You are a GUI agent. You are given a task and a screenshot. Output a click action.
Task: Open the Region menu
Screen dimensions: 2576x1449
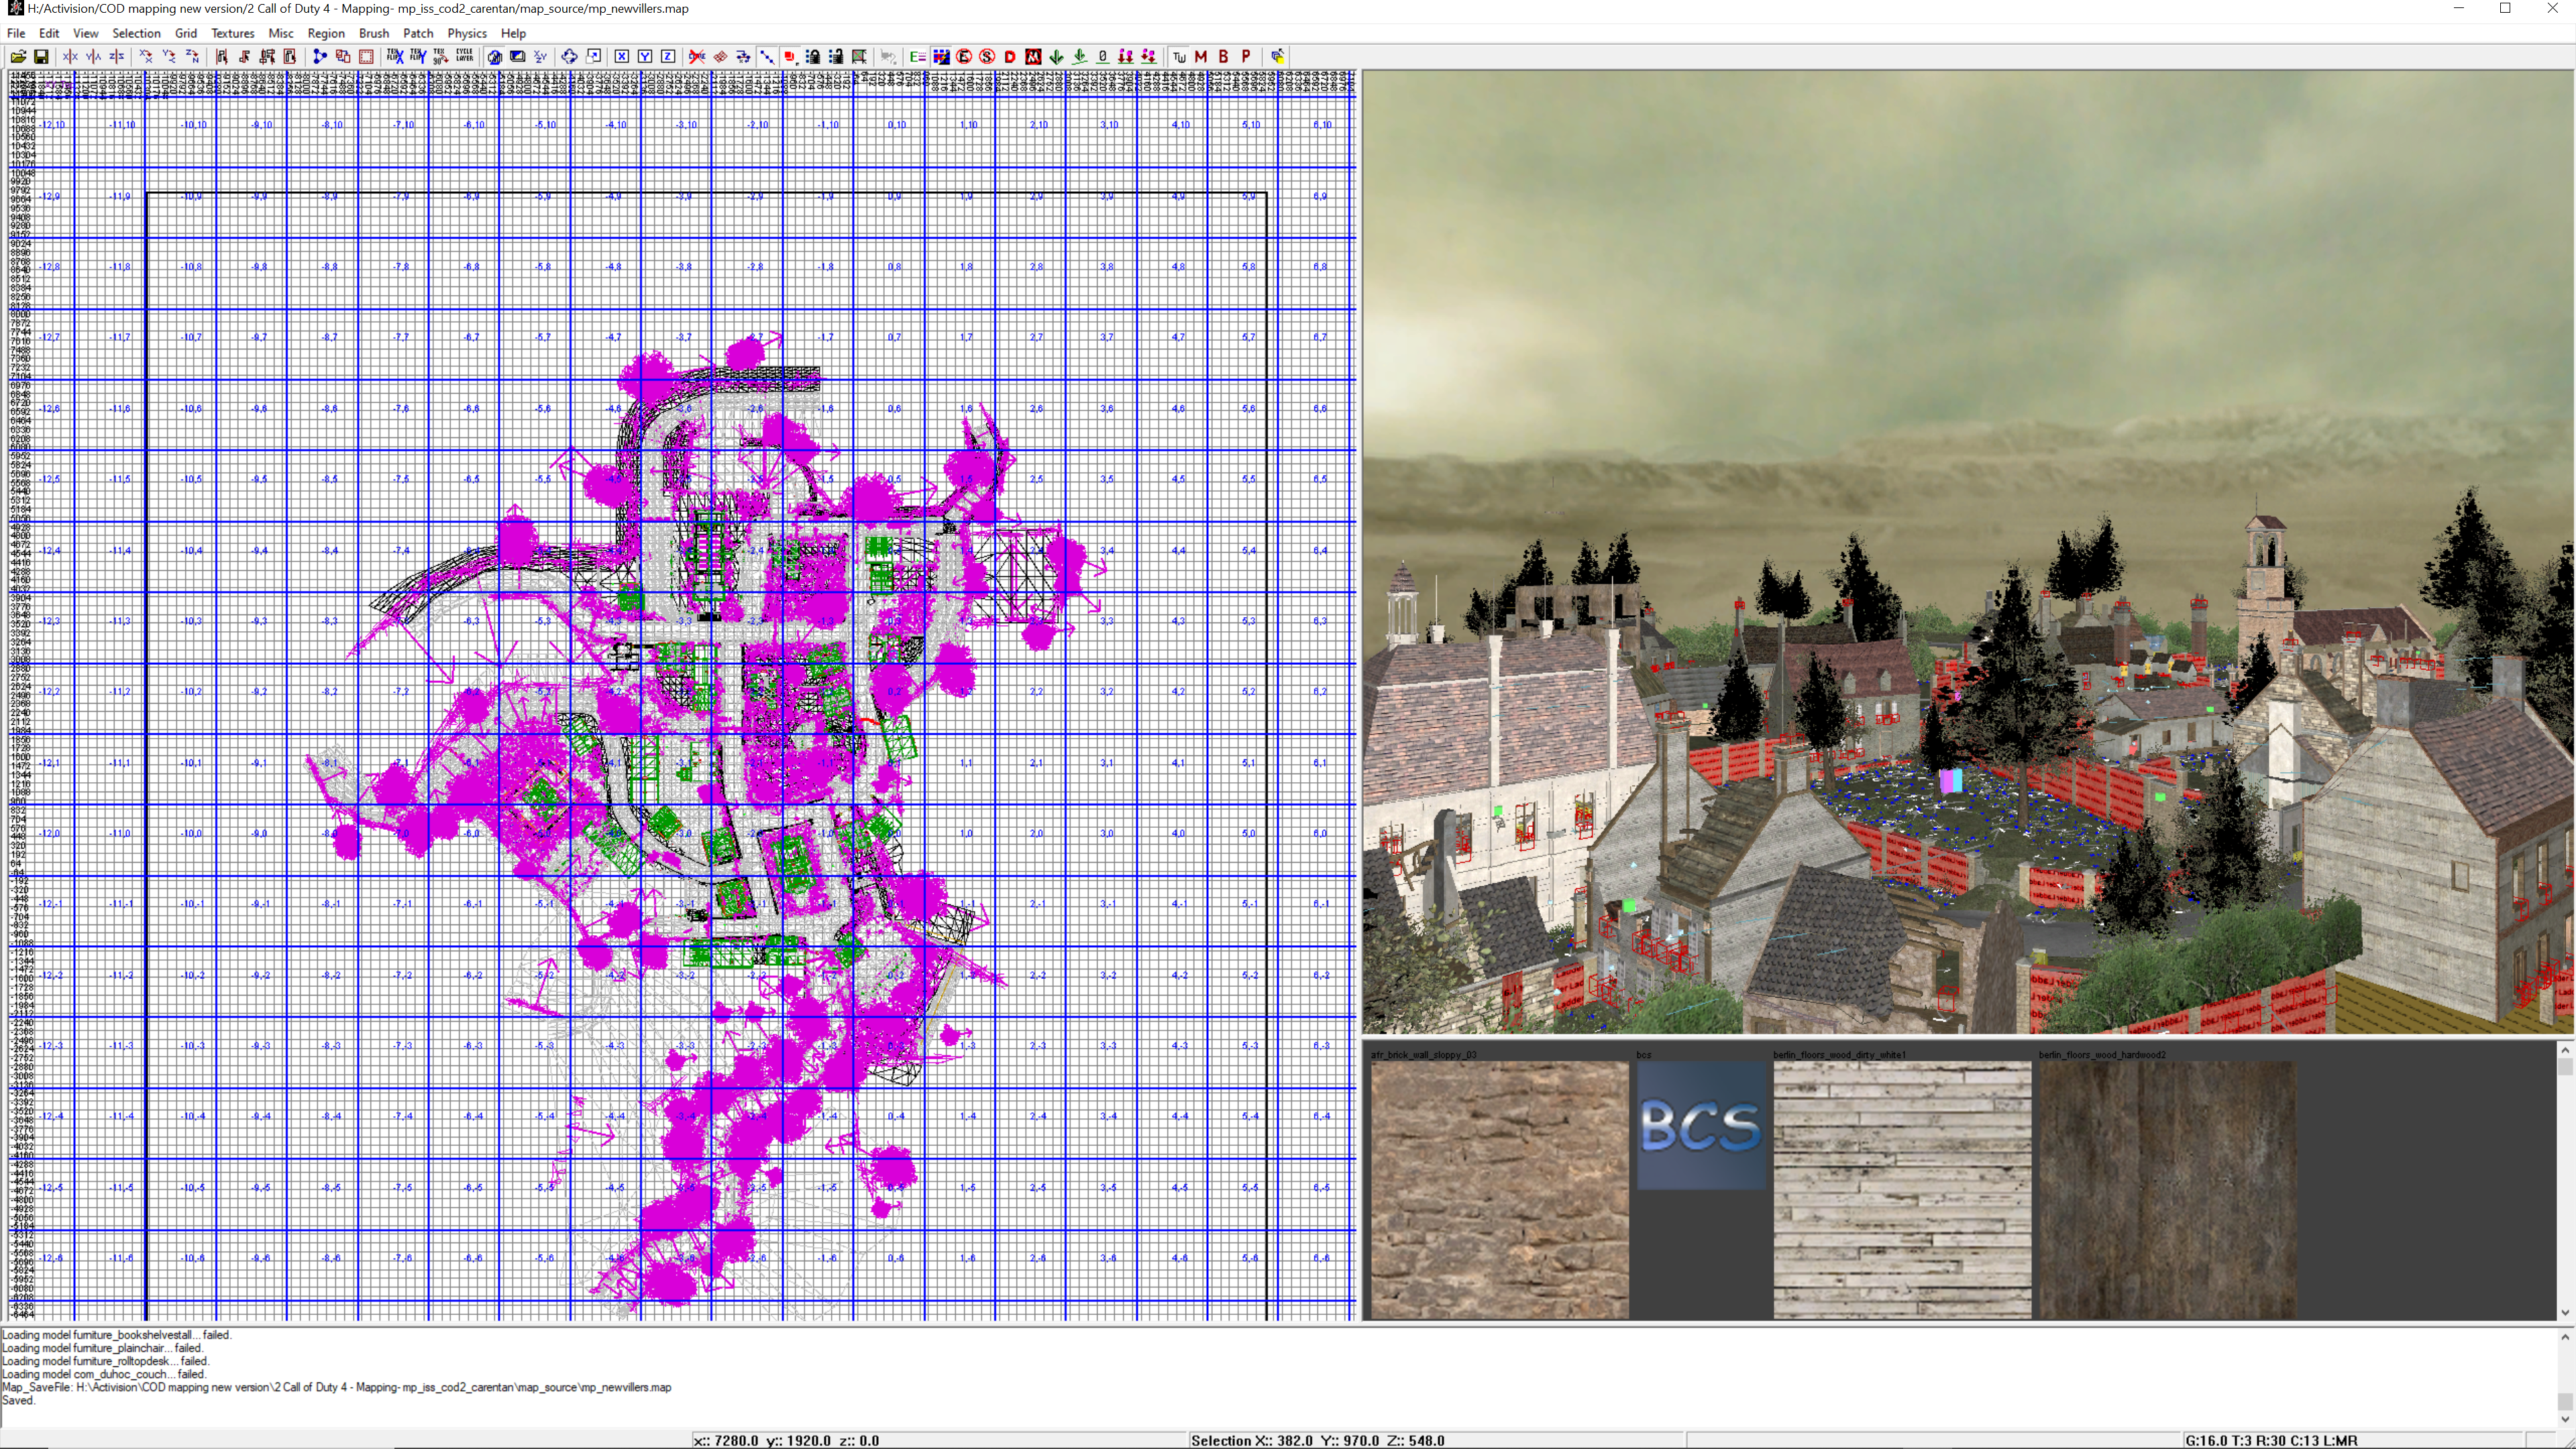point(326,33)
